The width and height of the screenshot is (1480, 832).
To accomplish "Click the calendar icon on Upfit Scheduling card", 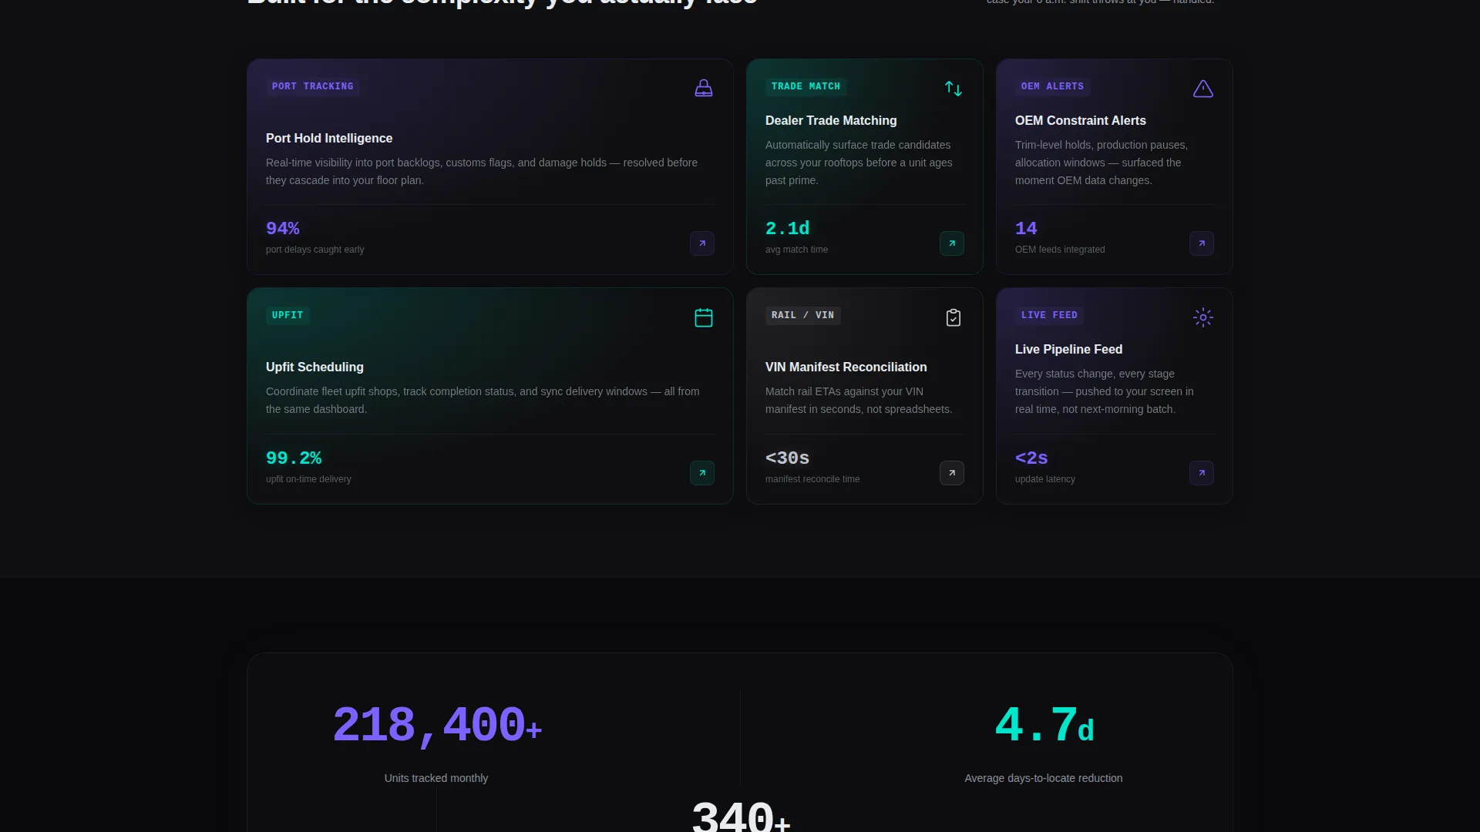I will point(703,317).
